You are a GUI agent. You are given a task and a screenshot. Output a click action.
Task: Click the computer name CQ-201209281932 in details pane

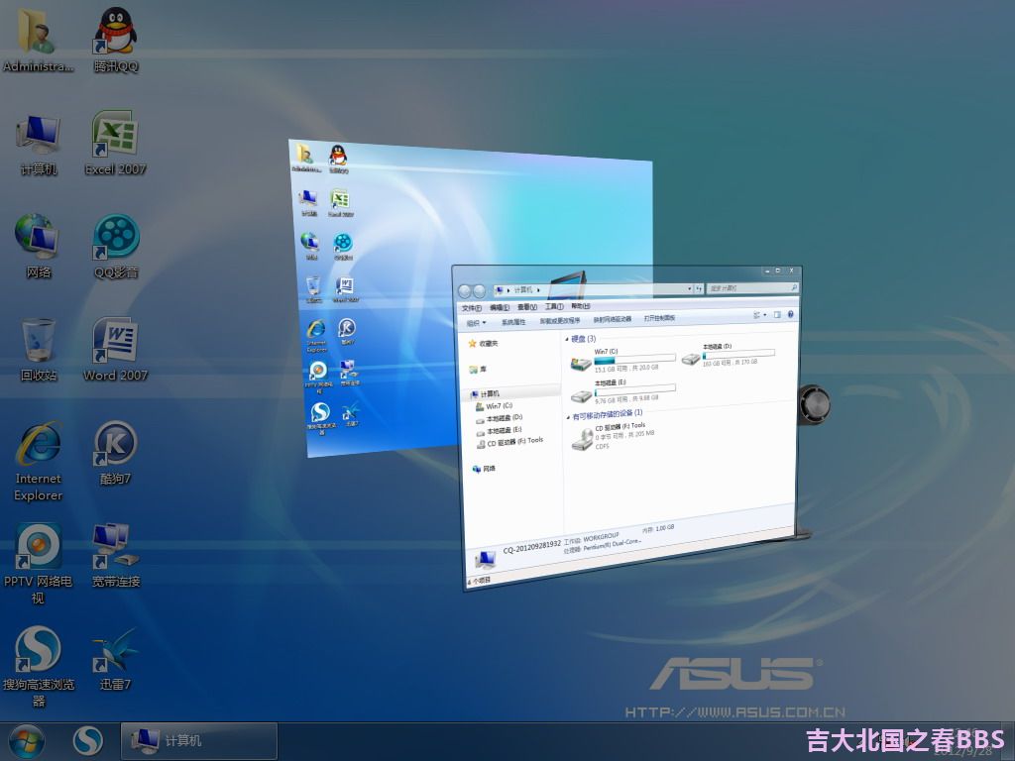532,547
